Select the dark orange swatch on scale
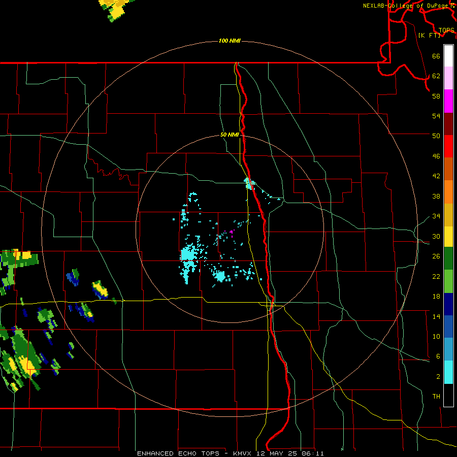 [448, 169]
